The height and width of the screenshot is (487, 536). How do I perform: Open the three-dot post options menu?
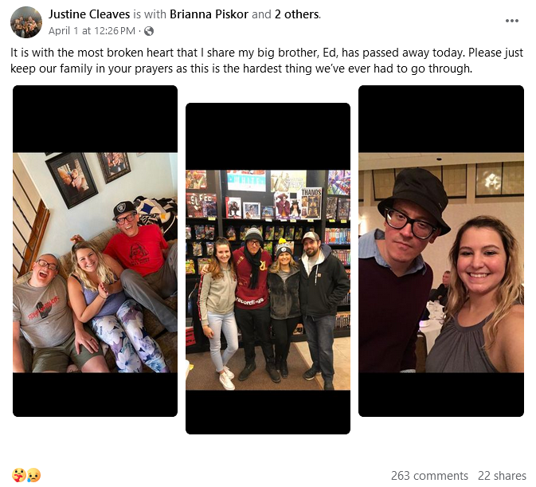[x=512, y=21]
